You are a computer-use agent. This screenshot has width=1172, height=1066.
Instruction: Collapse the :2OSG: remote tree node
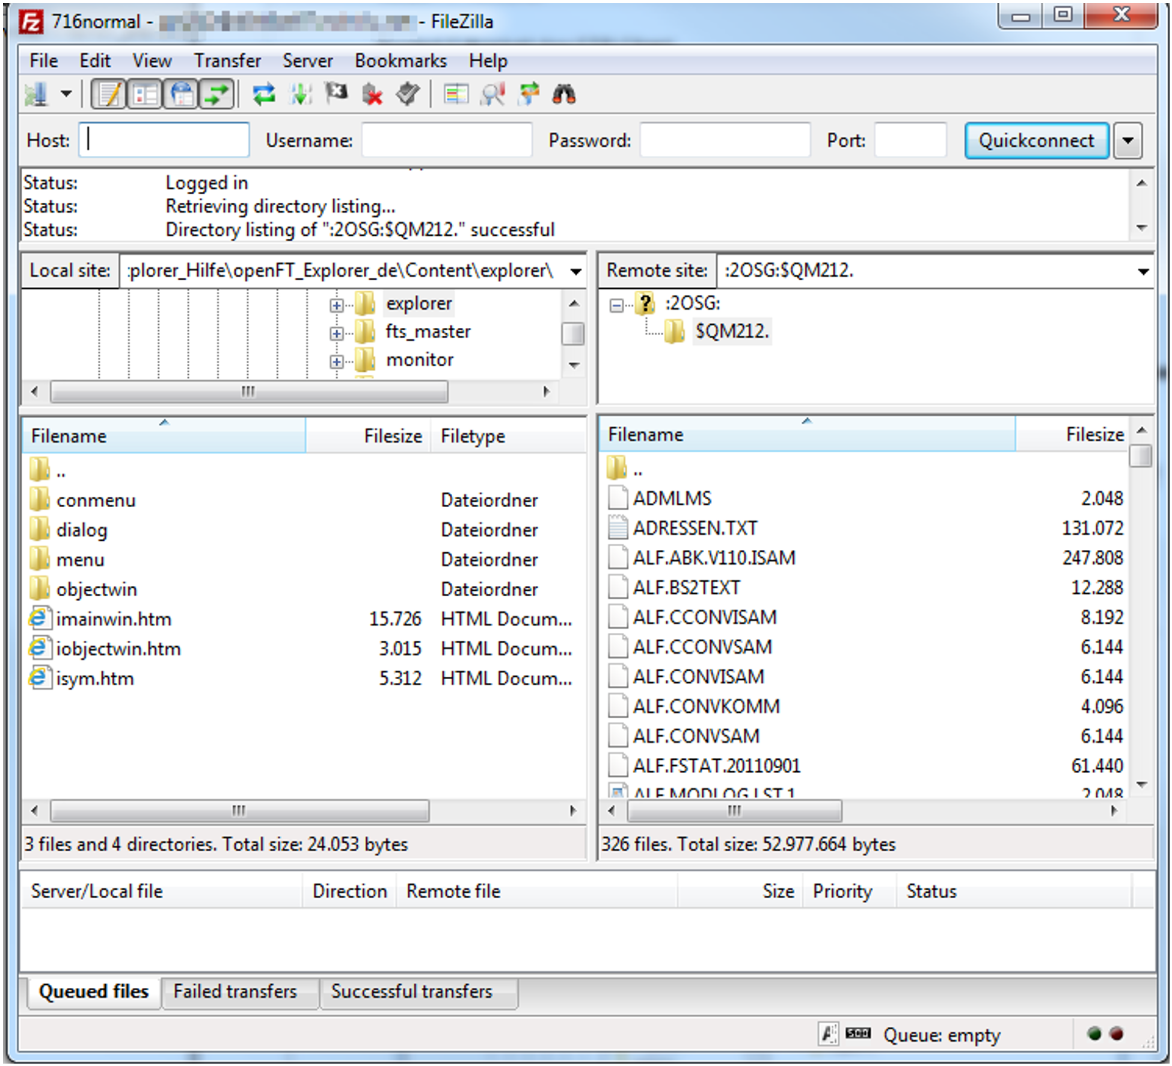(x=616, y=305)
